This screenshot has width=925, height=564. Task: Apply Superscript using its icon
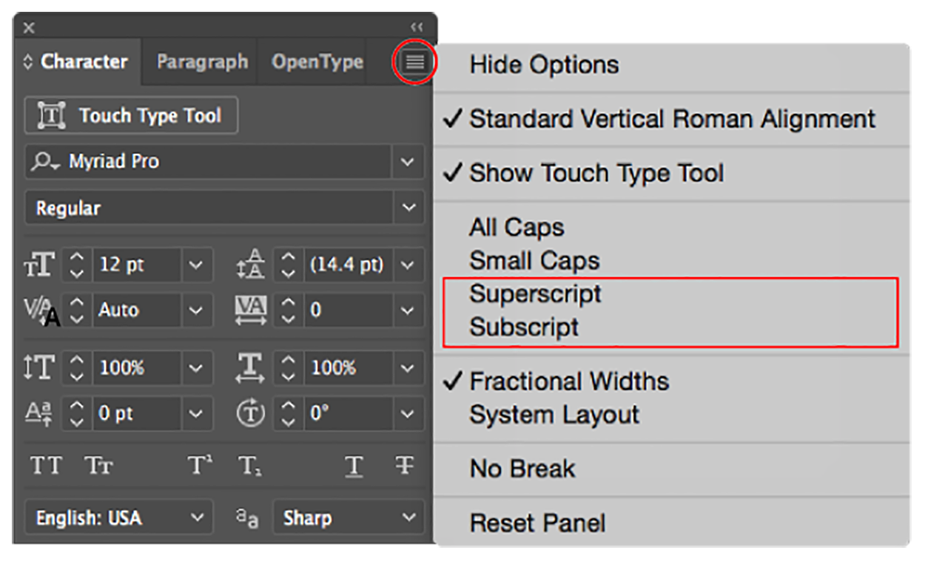tap(198, 466)
